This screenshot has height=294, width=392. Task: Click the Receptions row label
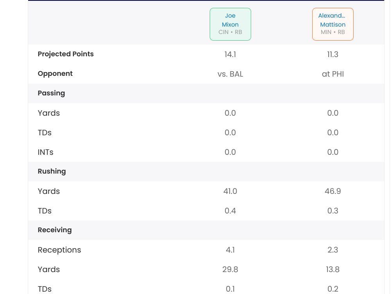[x=59, y=250]
